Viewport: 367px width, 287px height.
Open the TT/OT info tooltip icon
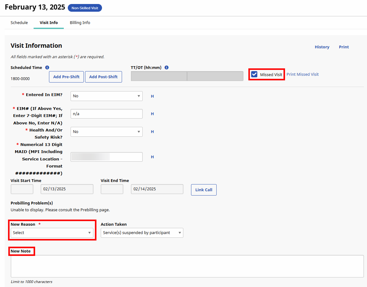tap(166, 67)
